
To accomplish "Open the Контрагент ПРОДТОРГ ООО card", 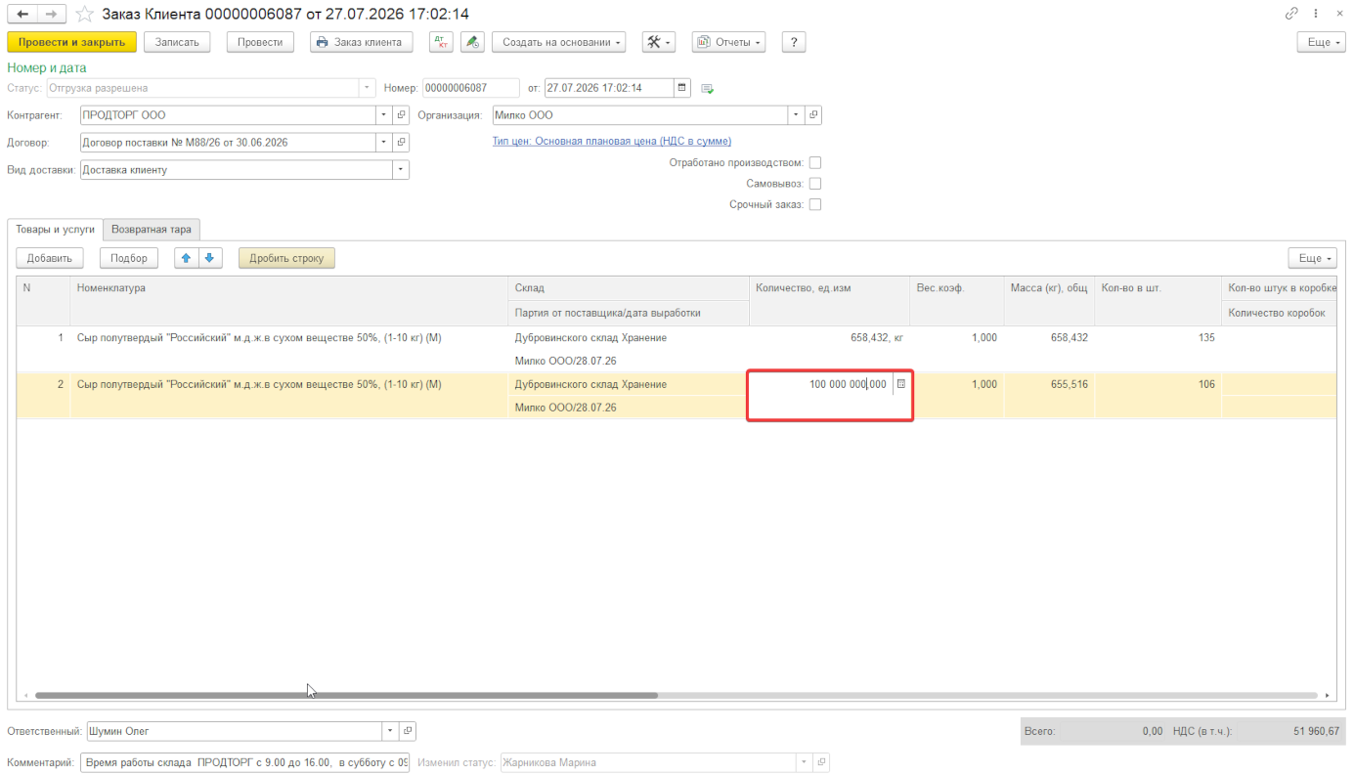I will [401, 115].
